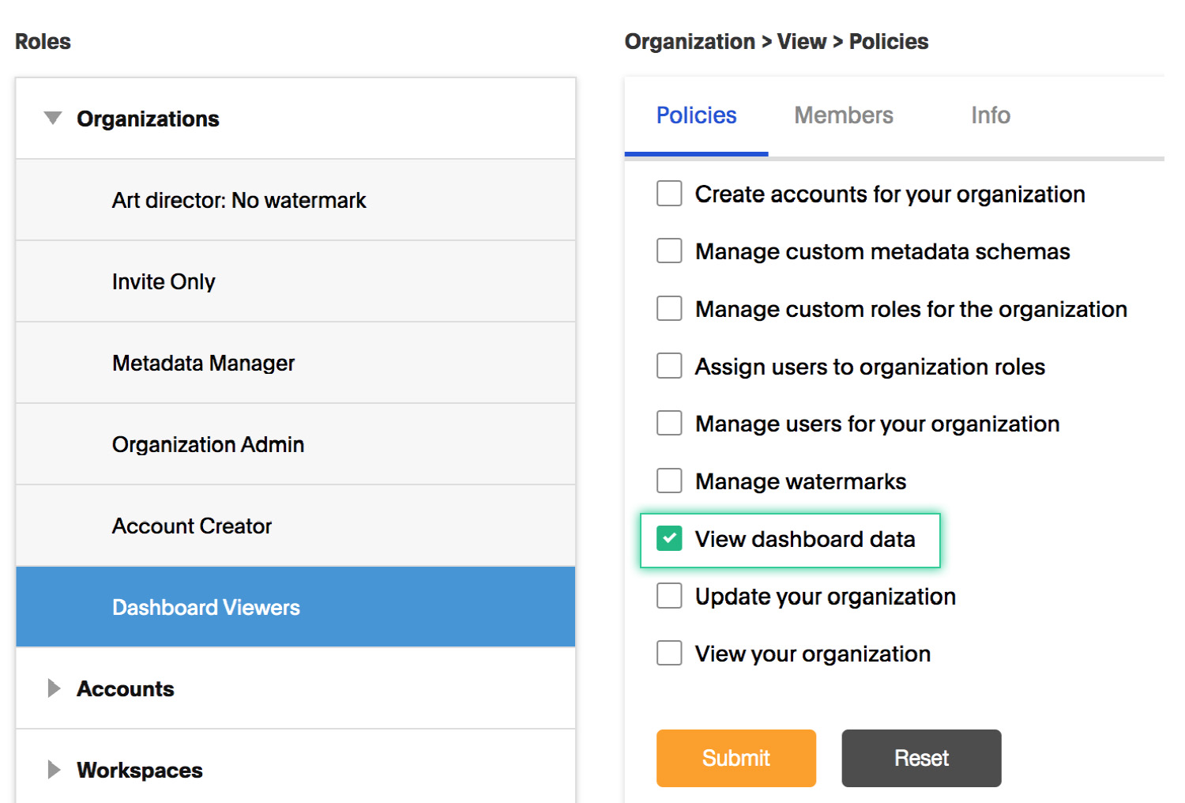The image size is (1185, 803).
Task: Expand the Accounts section arrow
Action: click(54, 688)
